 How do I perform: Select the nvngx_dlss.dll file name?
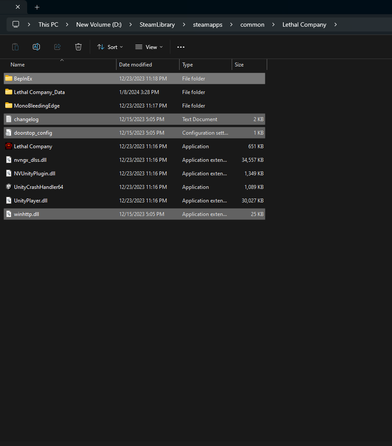30,160
